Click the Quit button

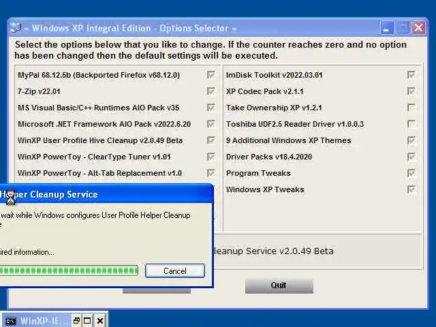(x=279, y=285)
